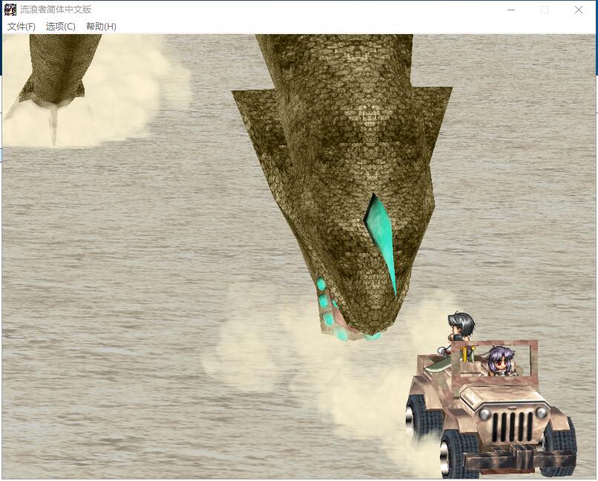Image resolution: width=598 pixels, height=481 pixels.
Task: Close the 流浪者简体中文版 window
Action: tap(579, 10)
